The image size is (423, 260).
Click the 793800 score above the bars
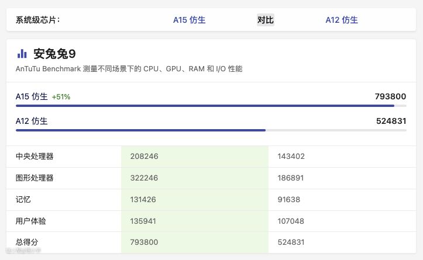[390, 96]
